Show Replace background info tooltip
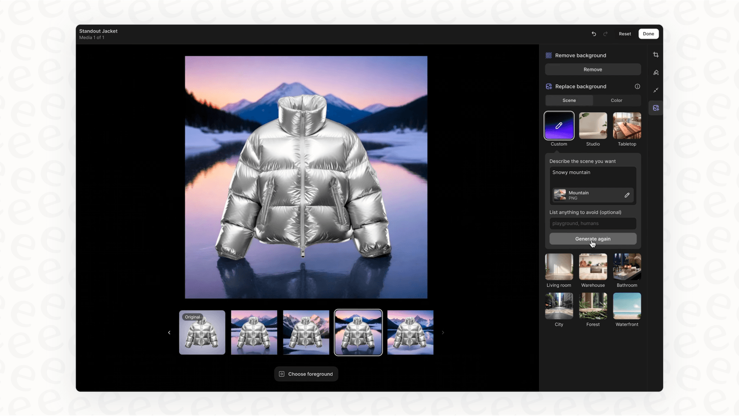The width and height of the screenshot is (739, 416). tap(637, 87)
